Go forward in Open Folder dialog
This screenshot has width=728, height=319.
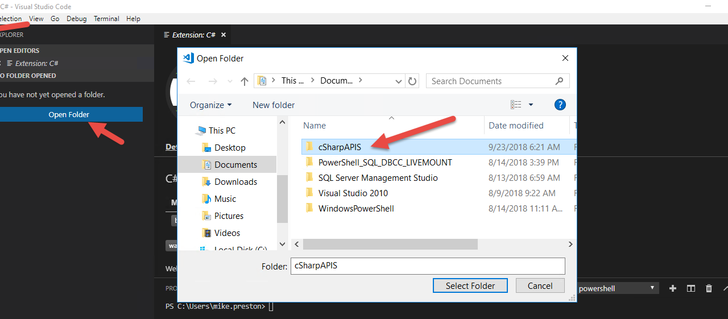(x=213, y=81)
